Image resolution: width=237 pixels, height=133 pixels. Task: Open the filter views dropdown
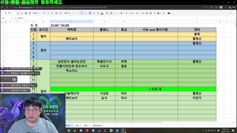pos(159,13)
